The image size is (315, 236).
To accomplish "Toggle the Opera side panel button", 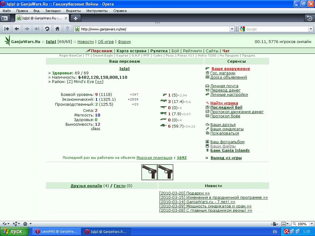I will point(5,18).
